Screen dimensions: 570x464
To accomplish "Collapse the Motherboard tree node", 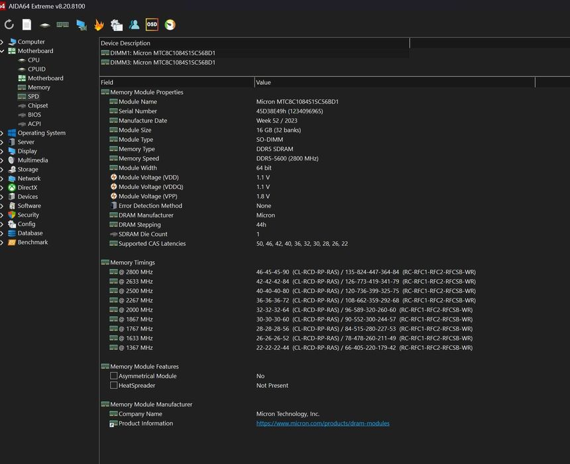I will 3,51.
